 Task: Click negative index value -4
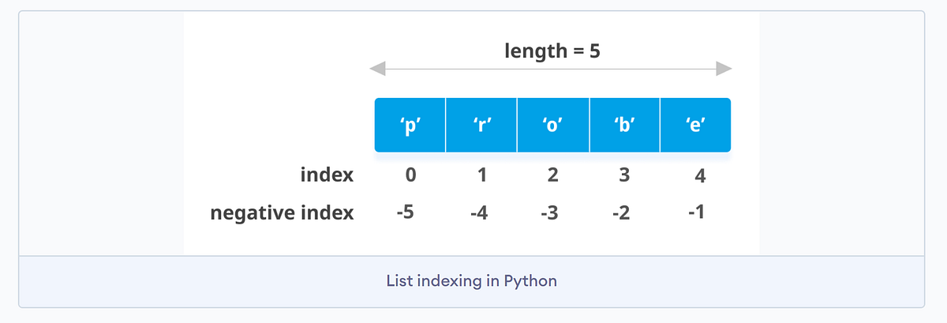pyautogui.click(x=478, y=213)
